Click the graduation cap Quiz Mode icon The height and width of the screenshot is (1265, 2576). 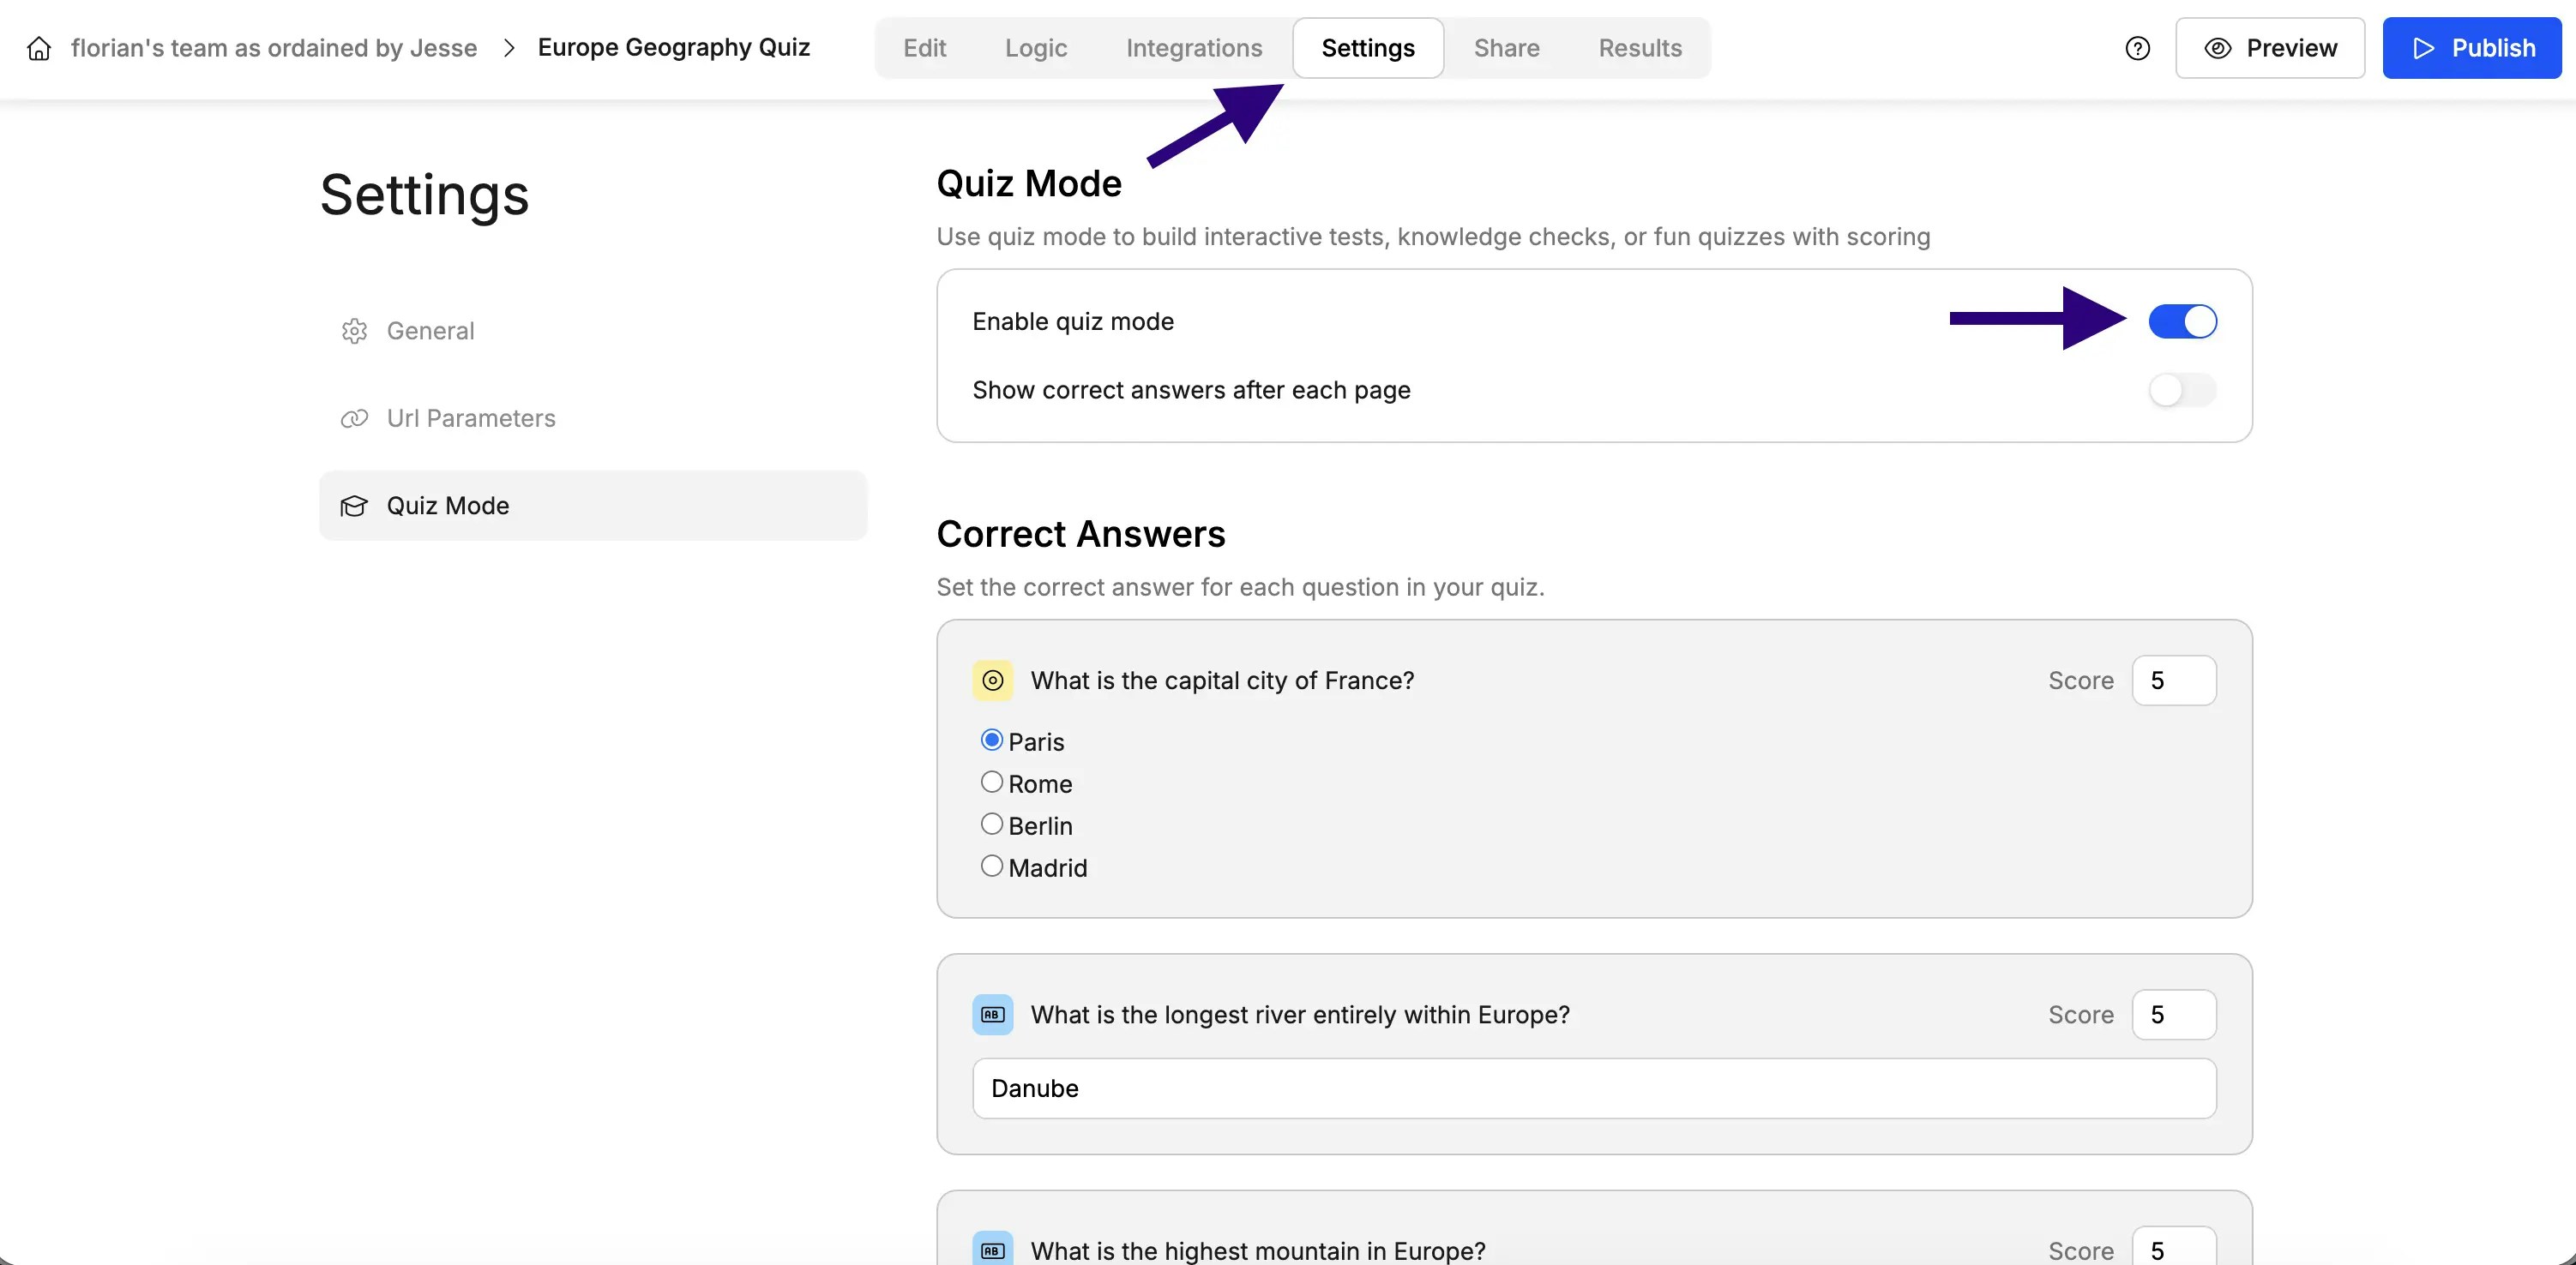click(354, 506)
